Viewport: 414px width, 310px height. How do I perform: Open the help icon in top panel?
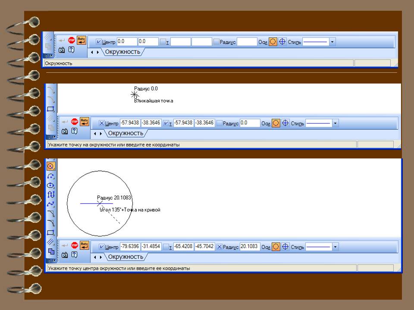[x=72, y=50]
